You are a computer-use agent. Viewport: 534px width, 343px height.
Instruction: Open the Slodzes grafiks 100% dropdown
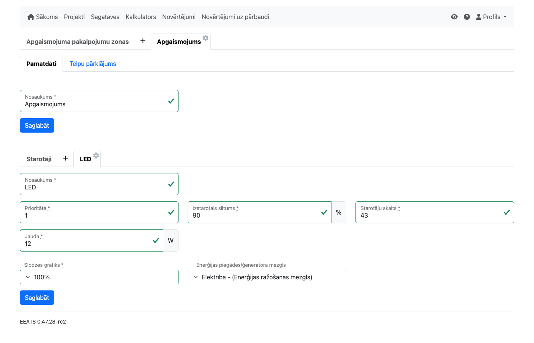[x=99, y=277]
